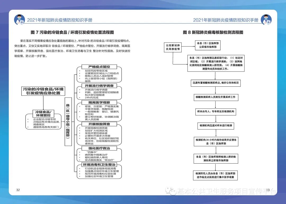
Task: Click the bullet 定点医院落实“早治疗”
Action: coord(100,160)
